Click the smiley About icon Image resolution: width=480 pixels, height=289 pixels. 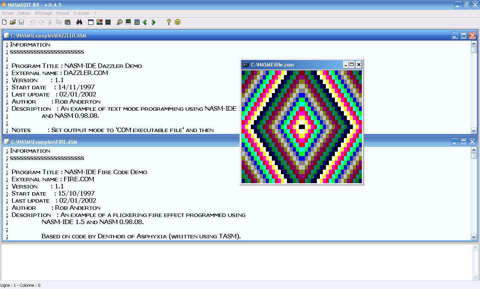point(178,22)
